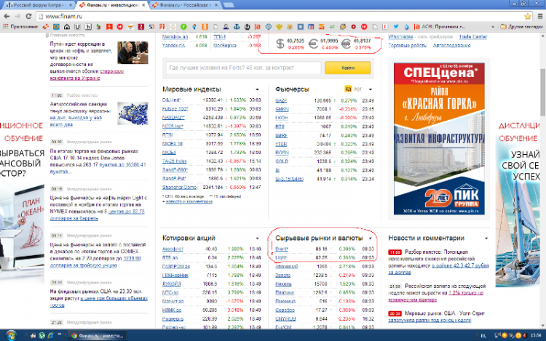Viewport: 546px width, 341px height.
Task: Bookmark this page with the star icon
Action: 528,16
